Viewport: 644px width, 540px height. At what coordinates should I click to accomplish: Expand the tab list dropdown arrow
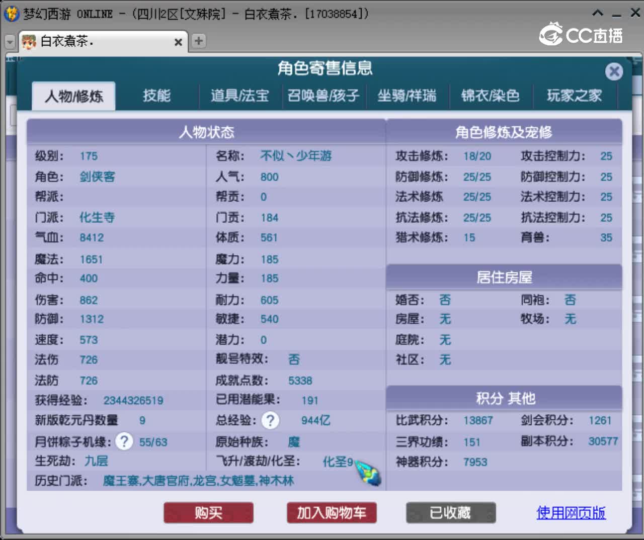click(10, 42)
